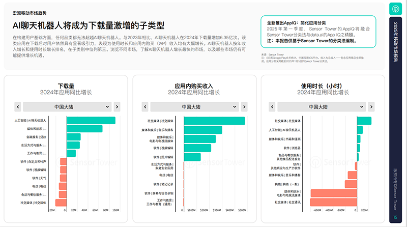Viewport: 407px width, 227px height.
Task: Click the 金融服务 | 贷款 downloads bar
Action: tap(73, 137)
